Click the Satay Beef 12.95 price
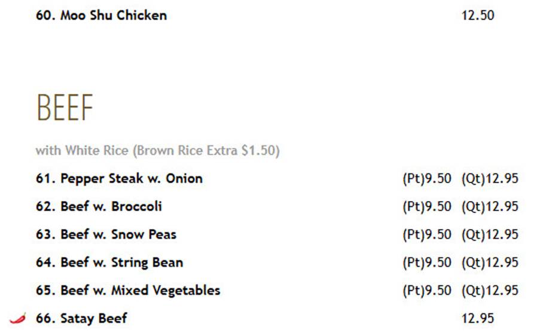The width and height of the screenshot is (534, 332). click(x=477, y=318)
